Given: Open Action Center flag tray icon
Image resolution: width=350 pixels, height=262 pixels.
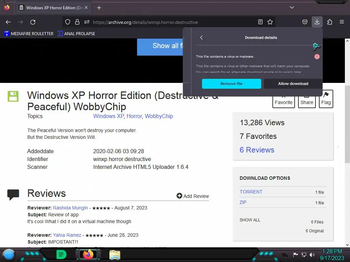Looking at the screenshot, I should 295,254.
